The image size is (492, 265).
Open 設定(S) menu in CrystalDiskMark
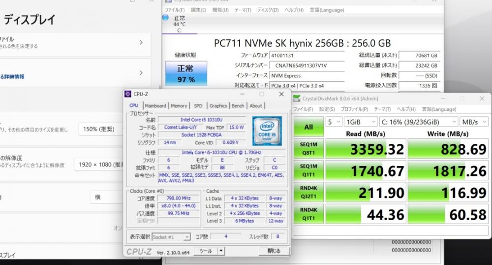click(327, 109)
